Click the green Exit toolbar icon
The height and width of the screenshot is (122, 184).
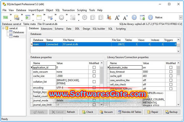(x=5, y=17)
